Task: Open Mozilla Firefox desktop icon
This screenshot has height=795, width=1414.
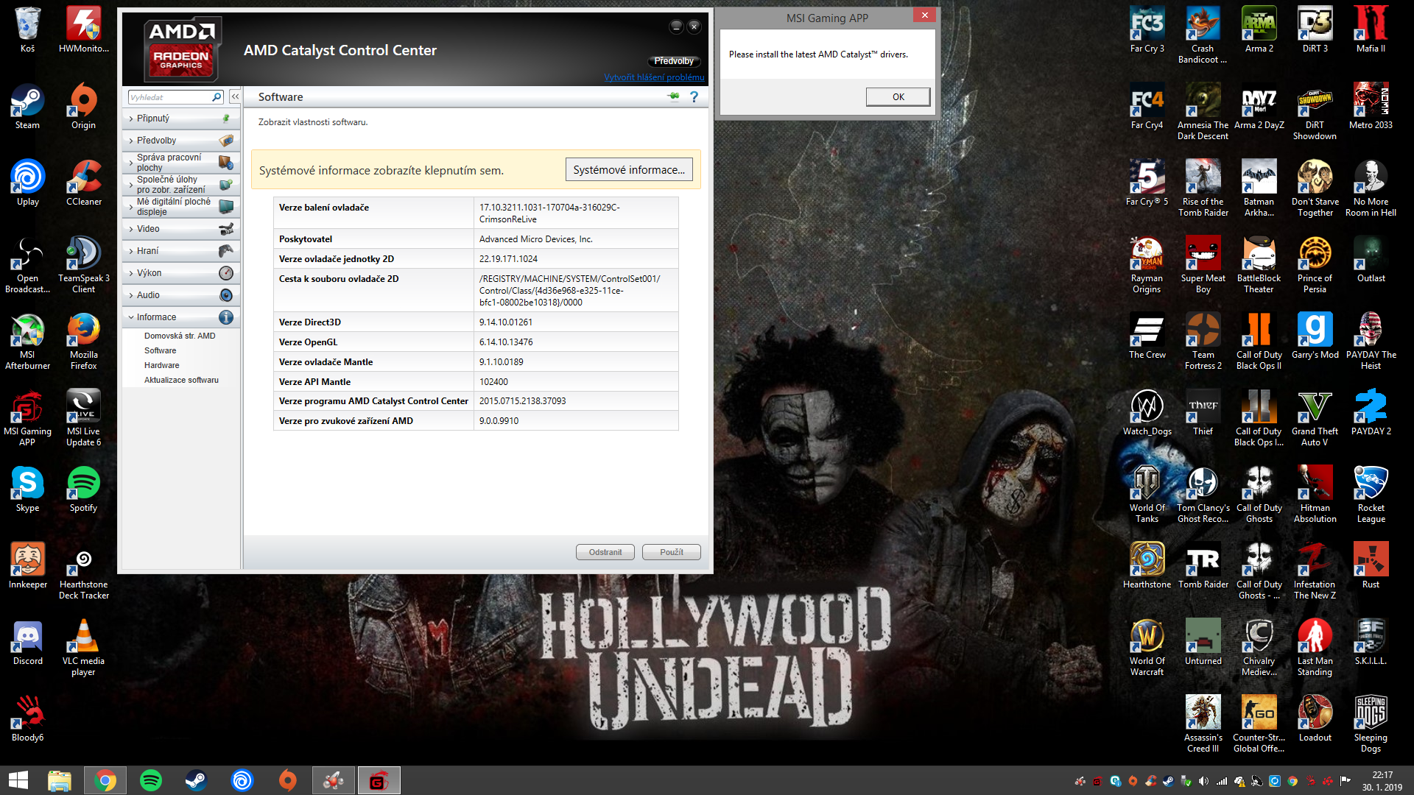Action: point(83,342)
